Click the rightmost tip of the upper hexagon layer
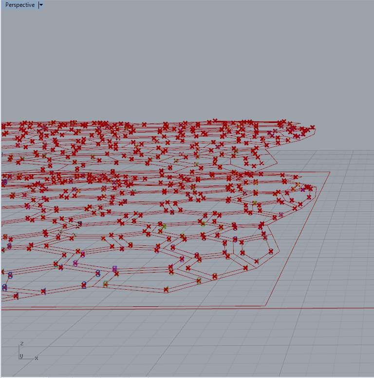The image size is (374, 378). pos(315,129)
